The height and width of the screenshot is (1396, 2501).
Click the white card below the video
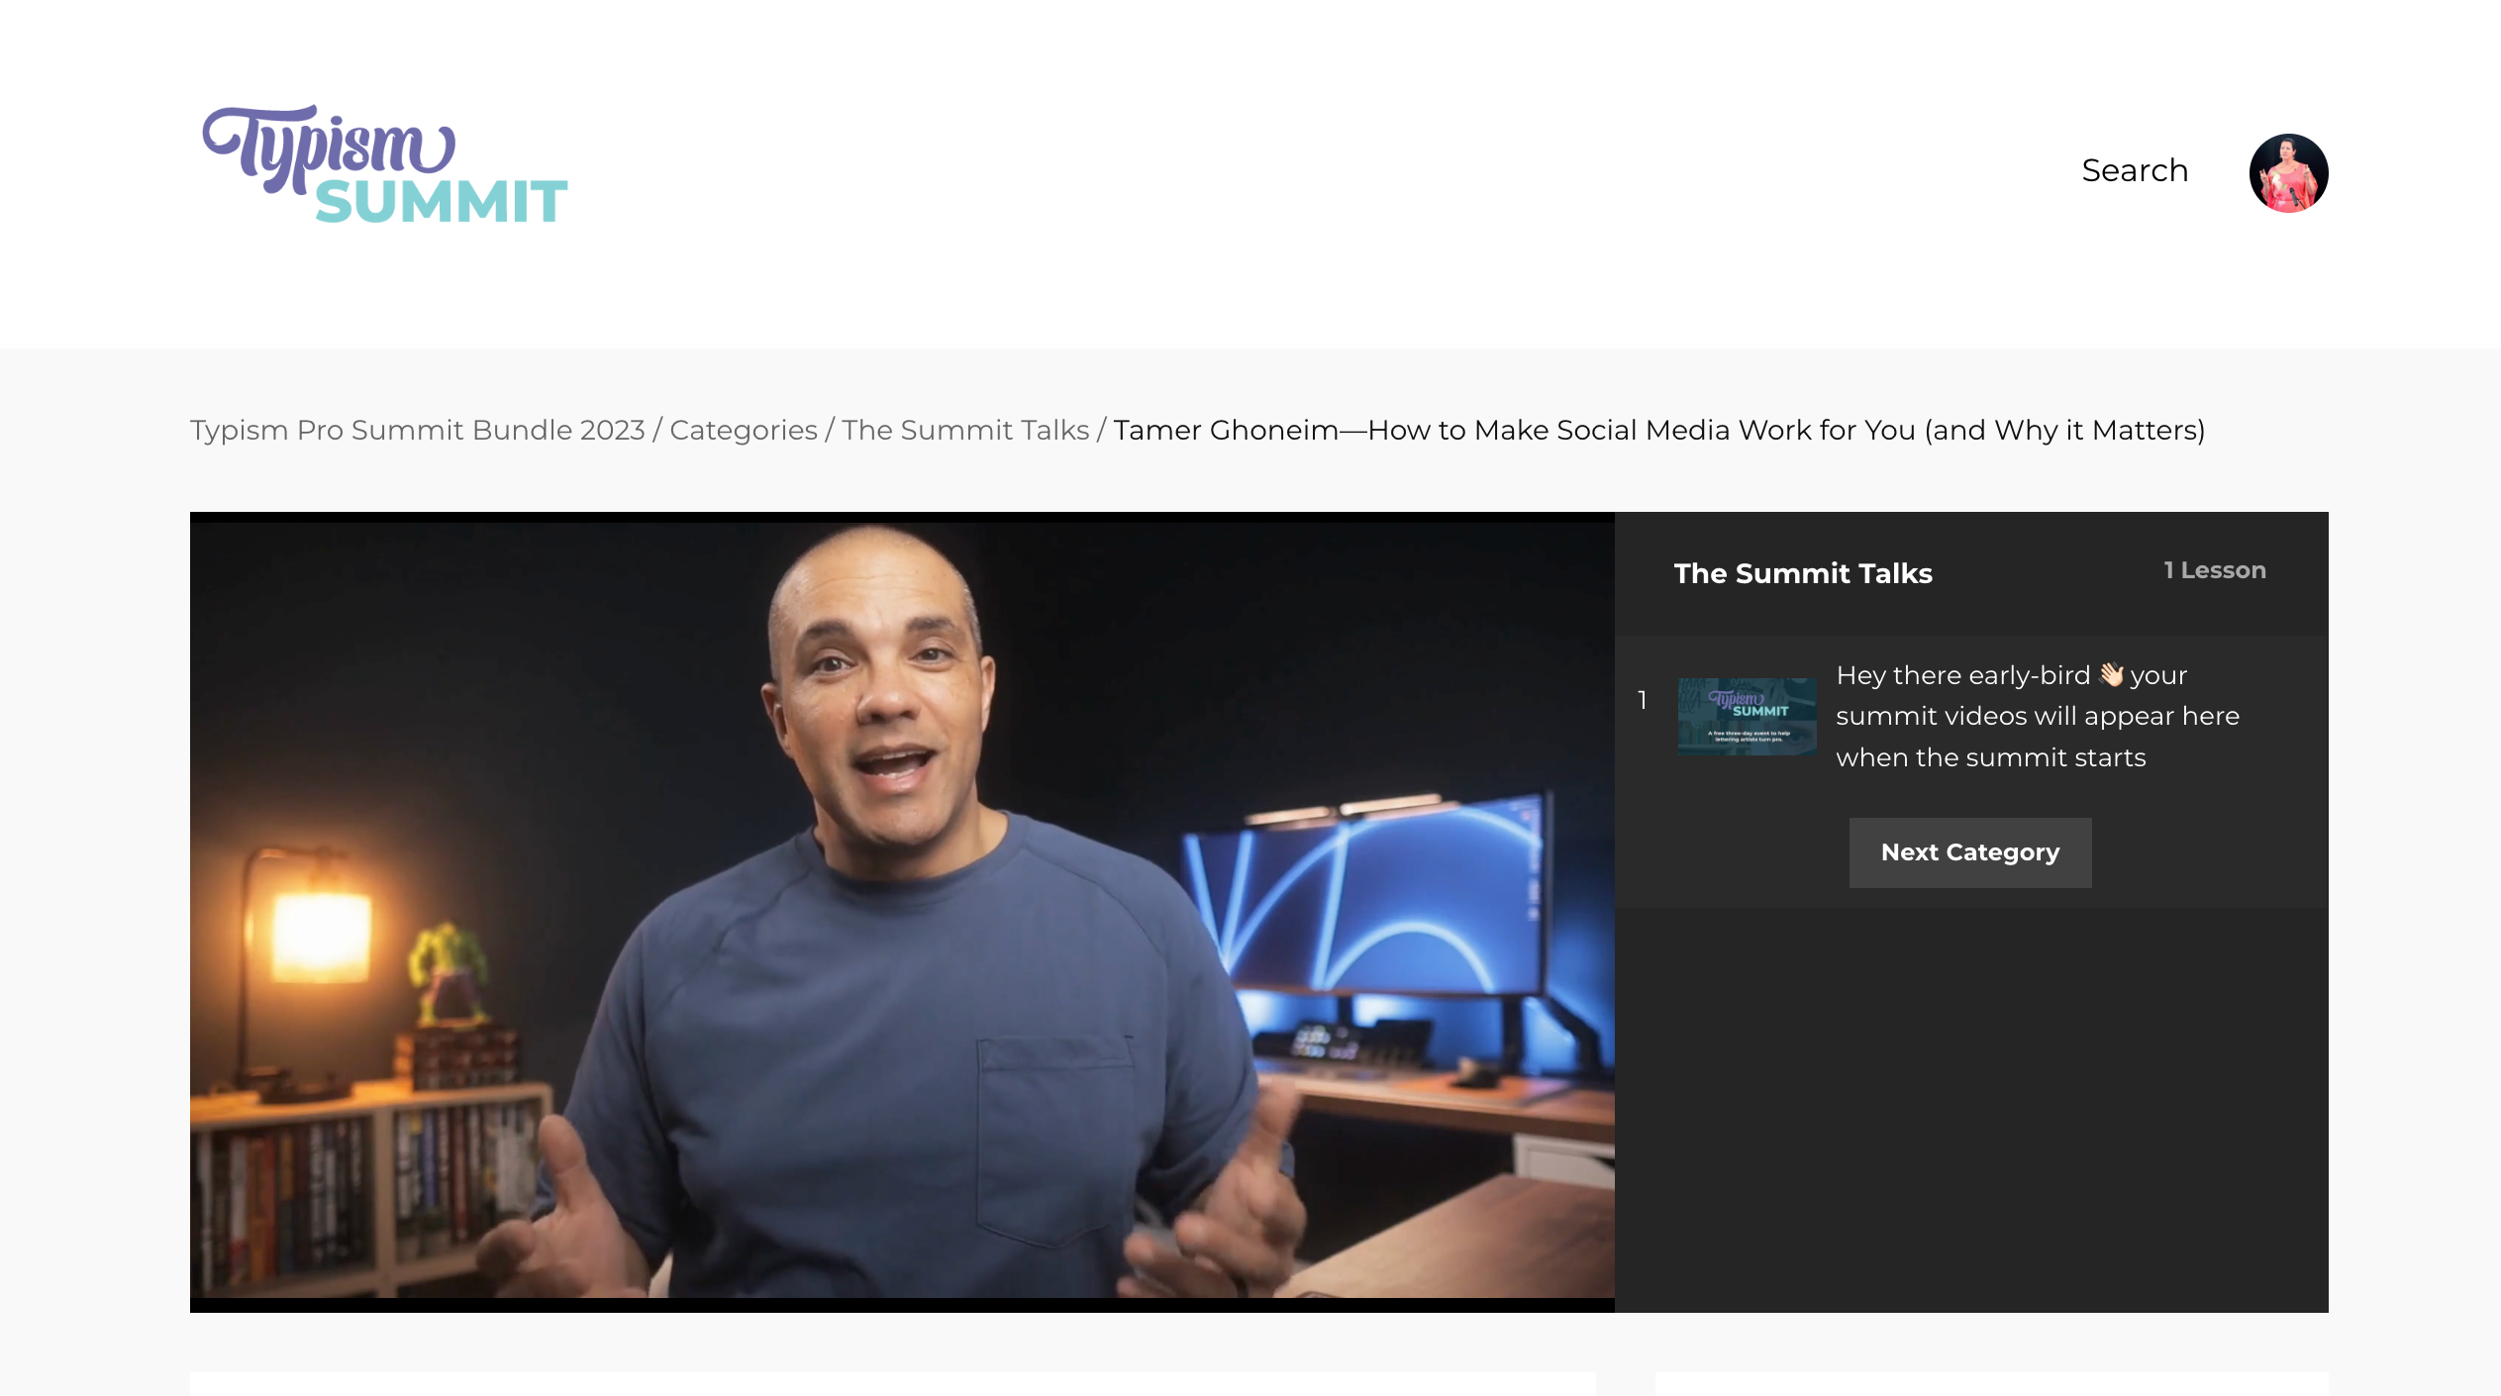892,1383
